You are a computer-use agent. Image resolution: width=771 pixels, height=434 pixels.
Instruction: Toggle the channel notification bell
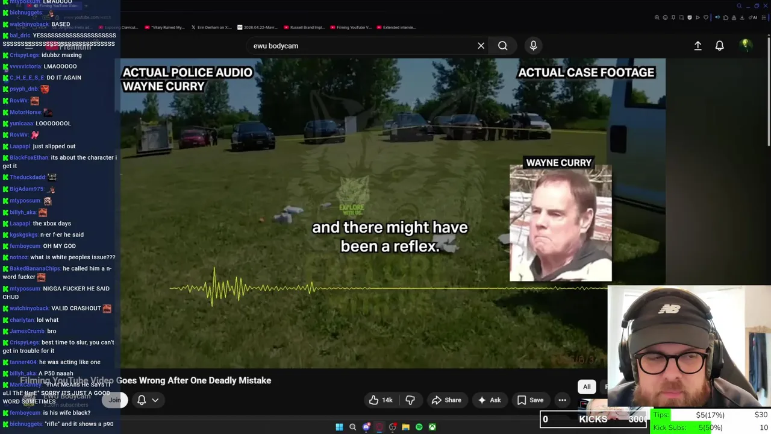pyautogui.click(x=142, y=400)
